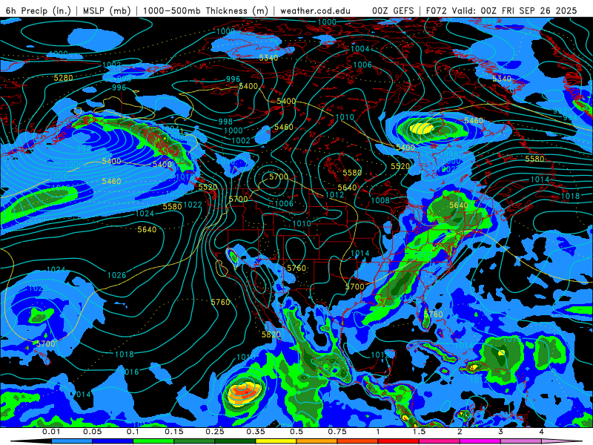Click the '1016' pressure contour label

tap(130, 372)
